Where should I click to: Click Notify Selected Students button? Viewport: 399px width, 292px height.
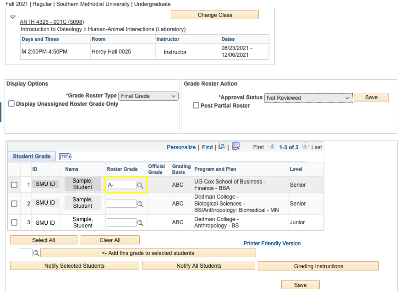pos(75,265)
